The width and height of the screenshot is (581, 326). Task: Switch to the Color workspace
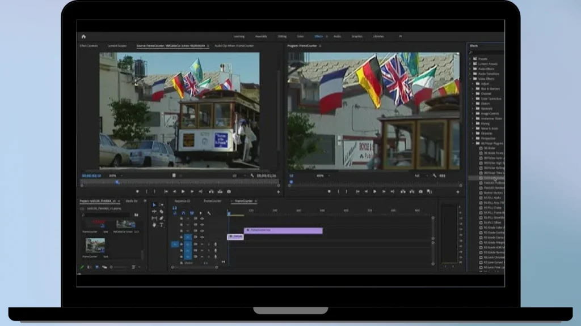point(301,37)
